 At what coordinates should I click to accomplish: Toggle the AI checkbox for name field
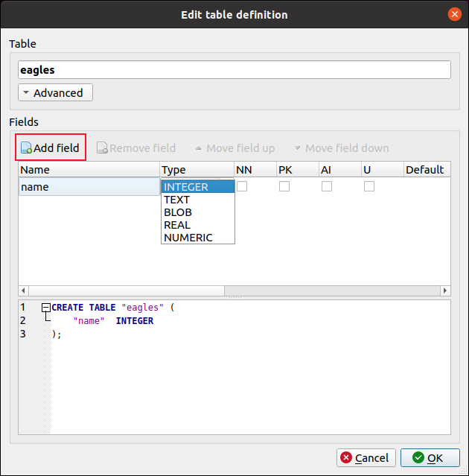327,187
